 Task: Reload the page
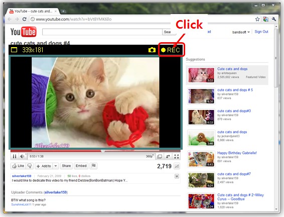(24, 19)
